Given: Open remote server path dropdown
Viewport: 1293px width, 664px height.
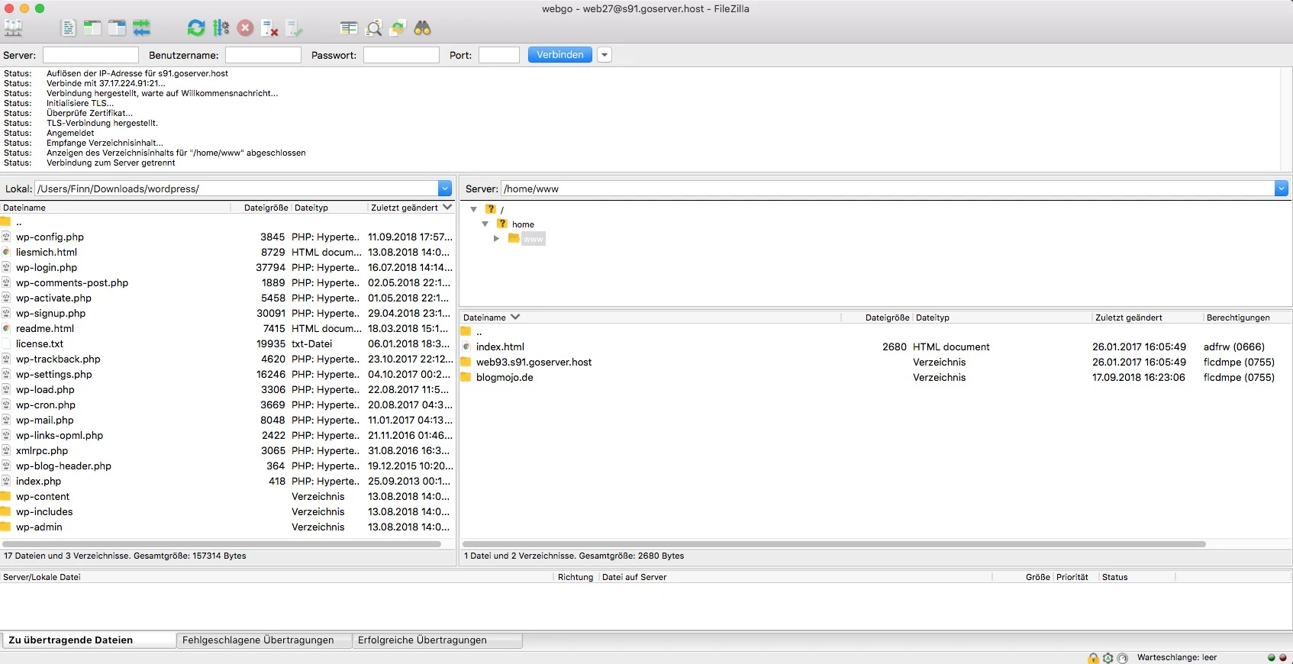Looking at the screenshot, I should tap(1282, 189).
